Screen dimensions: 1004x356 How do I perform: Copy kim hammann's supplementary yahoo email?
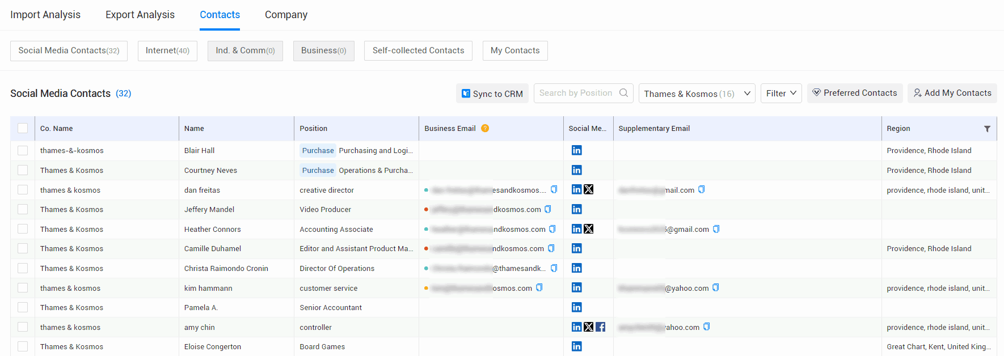[716, 287]
